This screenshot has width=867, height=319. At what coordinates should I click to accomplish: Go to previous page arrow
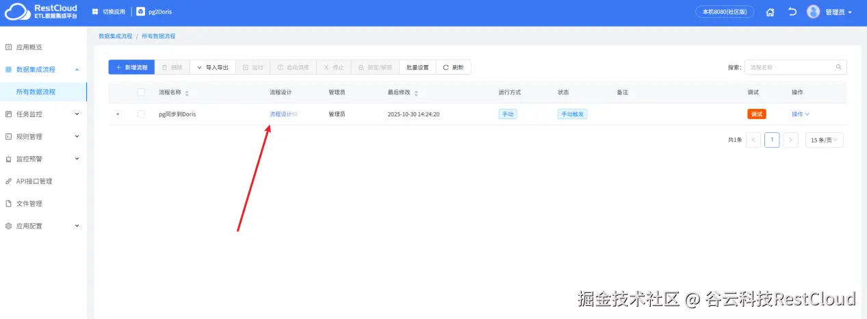tap(753, 140)
